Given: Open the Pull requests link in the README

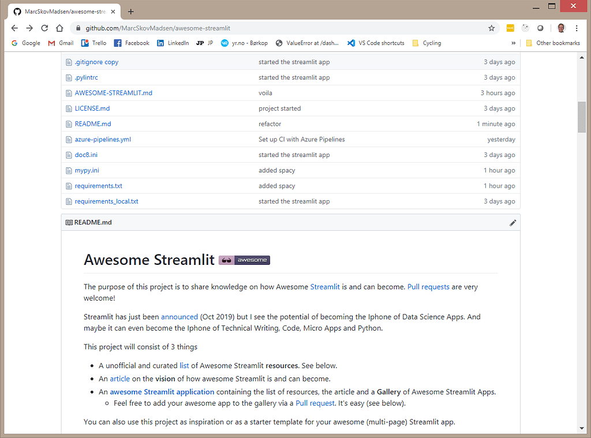Looking at the screenshot, I should point(428,287).
